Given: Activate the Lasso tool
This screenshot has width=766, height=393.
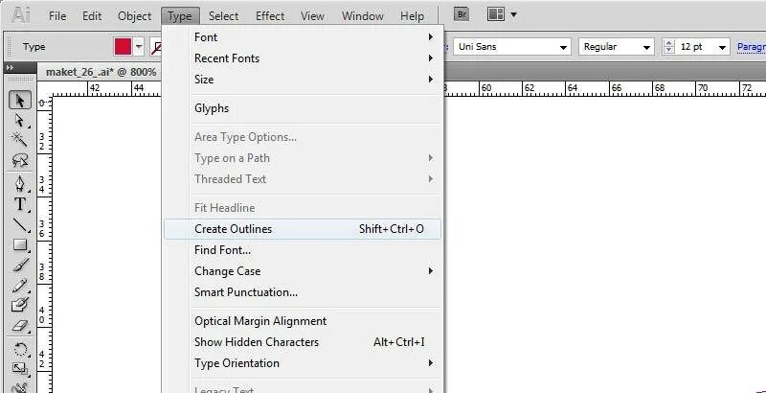Looking at the screenshot, I should (19, 161).
